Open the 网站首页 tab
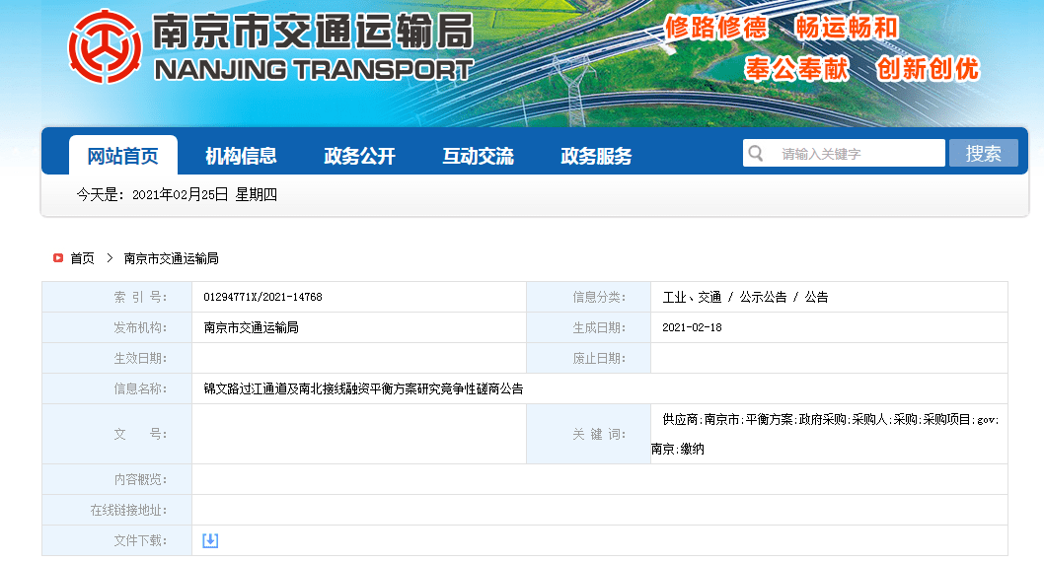The image size is (1044, 562). point(123,156)
